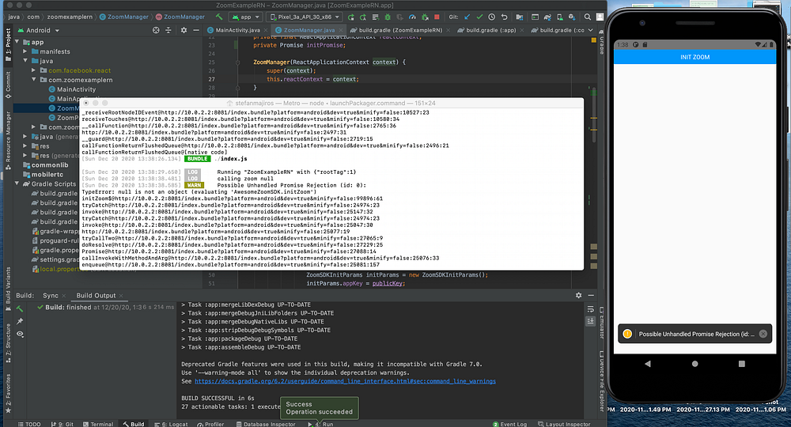The width and height of the screenshot is (791, 427).
Task: Open the Android project view dropdown
Action: point(38,30)
